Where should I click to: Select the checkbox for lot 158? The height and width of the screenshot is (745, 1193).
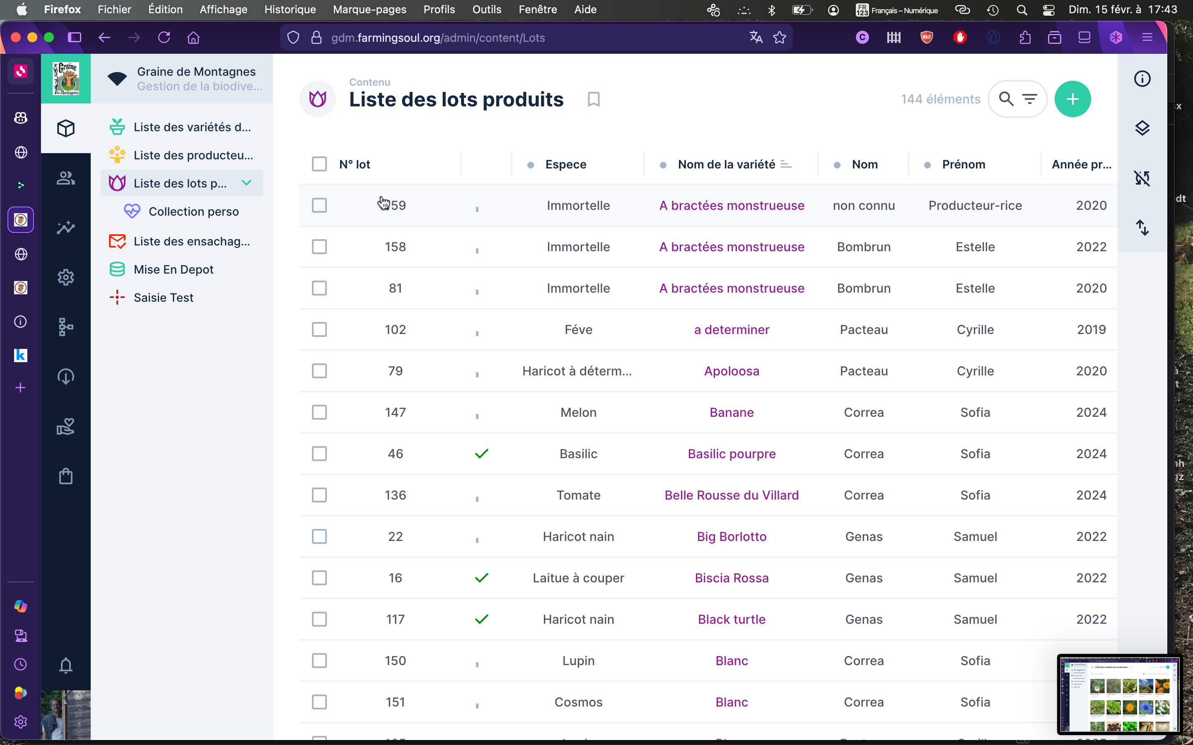coord(319,247)
